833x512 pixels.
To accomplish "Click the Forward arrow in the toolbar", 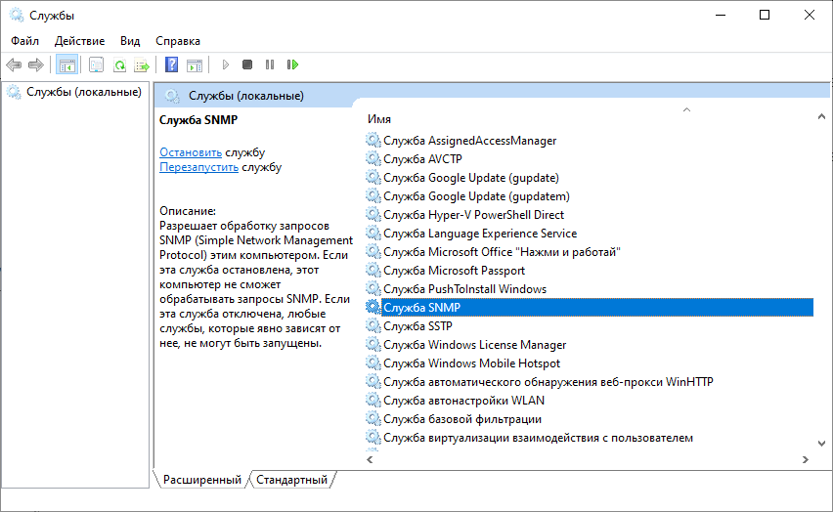I will 36,65.
